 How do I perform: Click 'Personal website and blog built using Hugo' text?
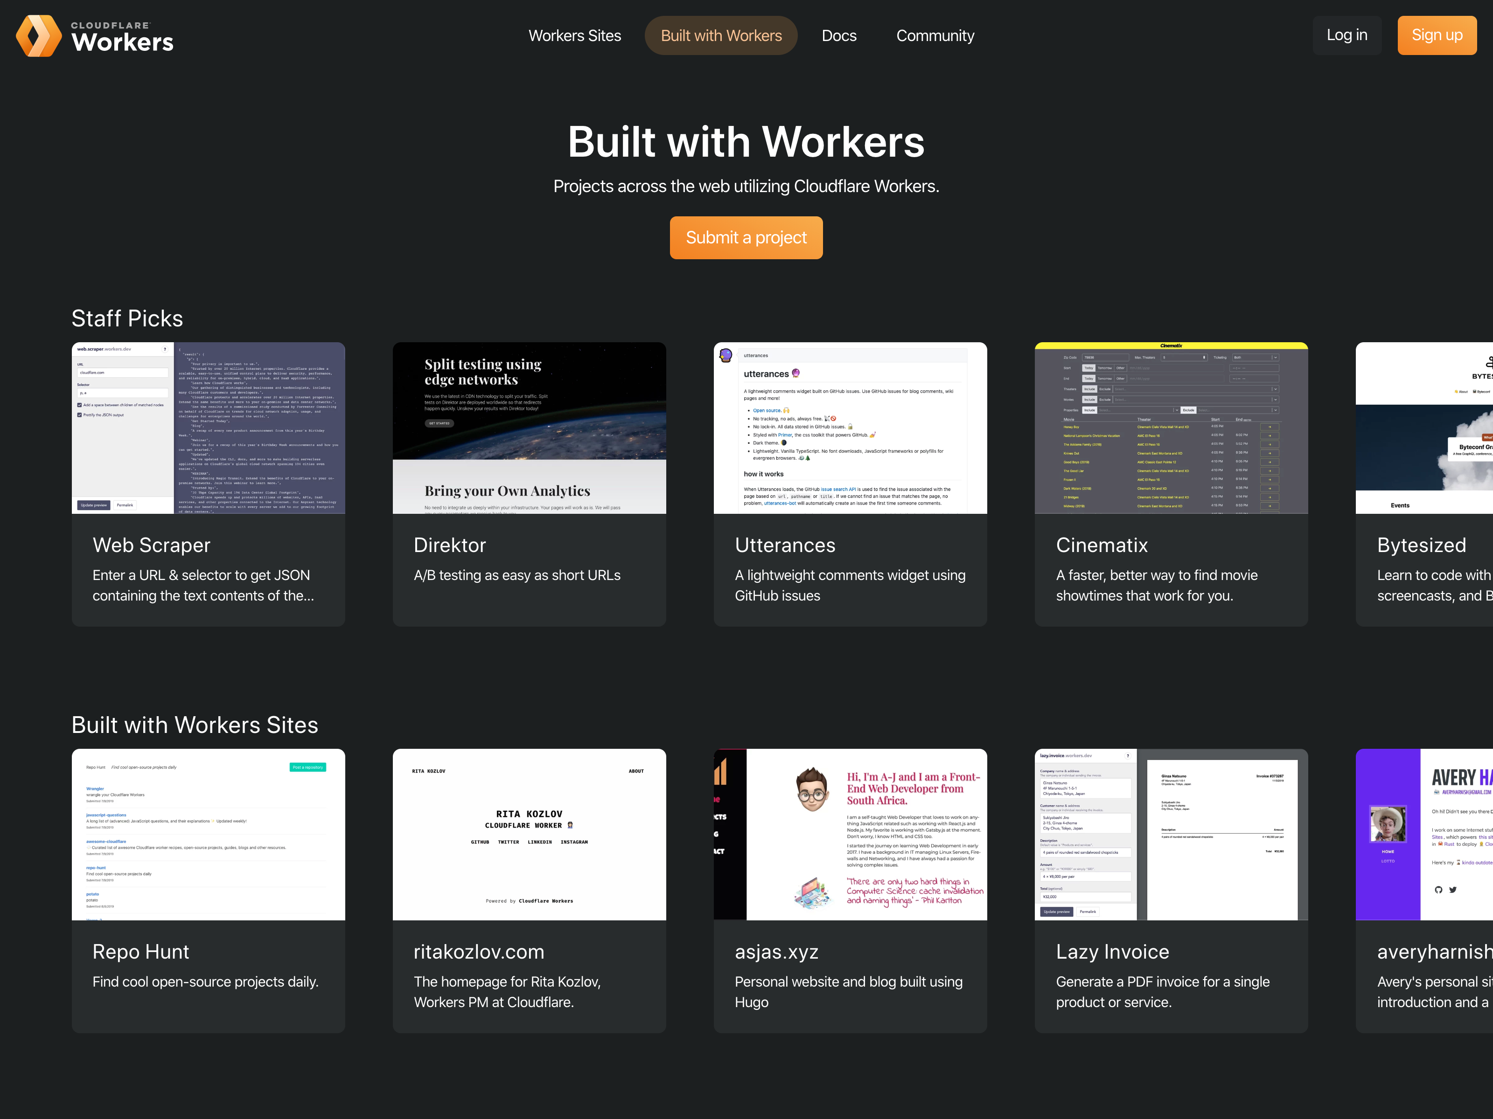pos(849,992)
